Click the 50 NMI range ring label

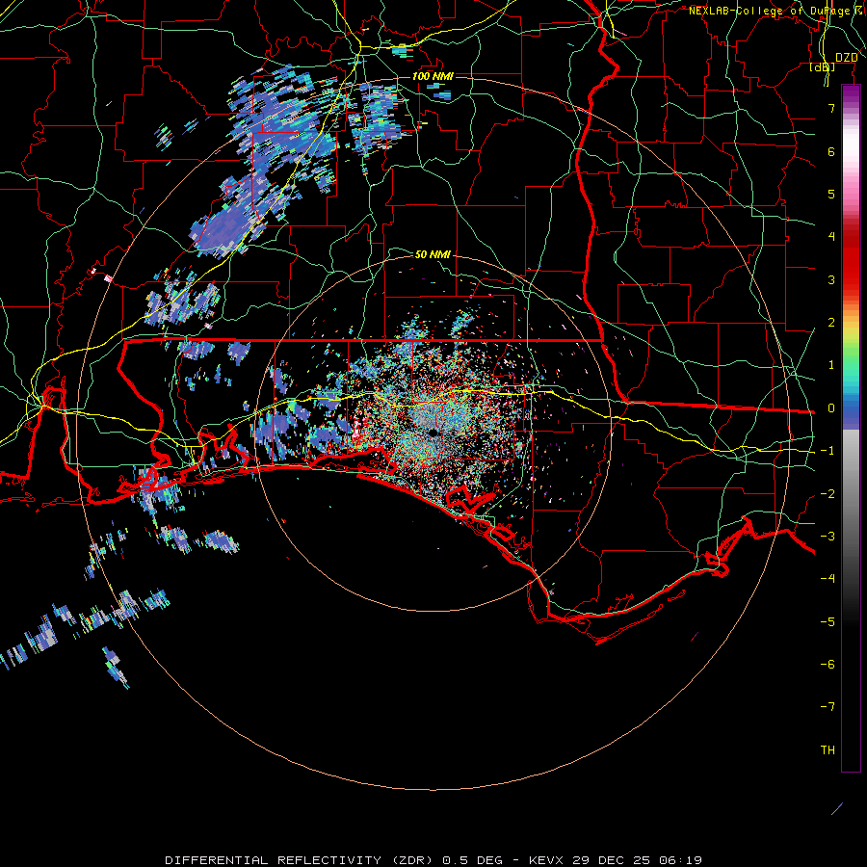click(433, 254)
